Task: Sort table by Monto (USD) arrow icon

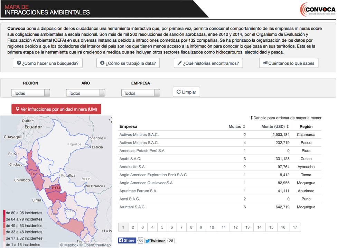Action: (x=288, y=127)
